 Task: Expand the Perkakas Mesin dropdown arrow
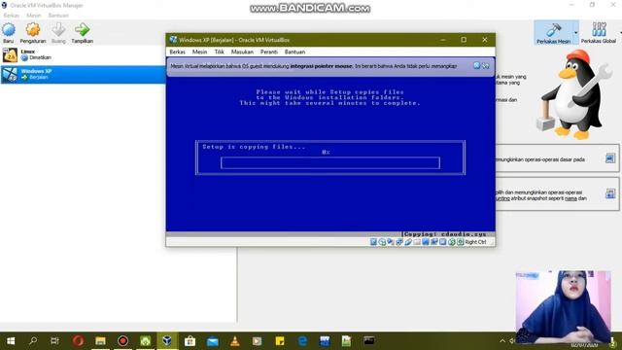coord(575,33)
